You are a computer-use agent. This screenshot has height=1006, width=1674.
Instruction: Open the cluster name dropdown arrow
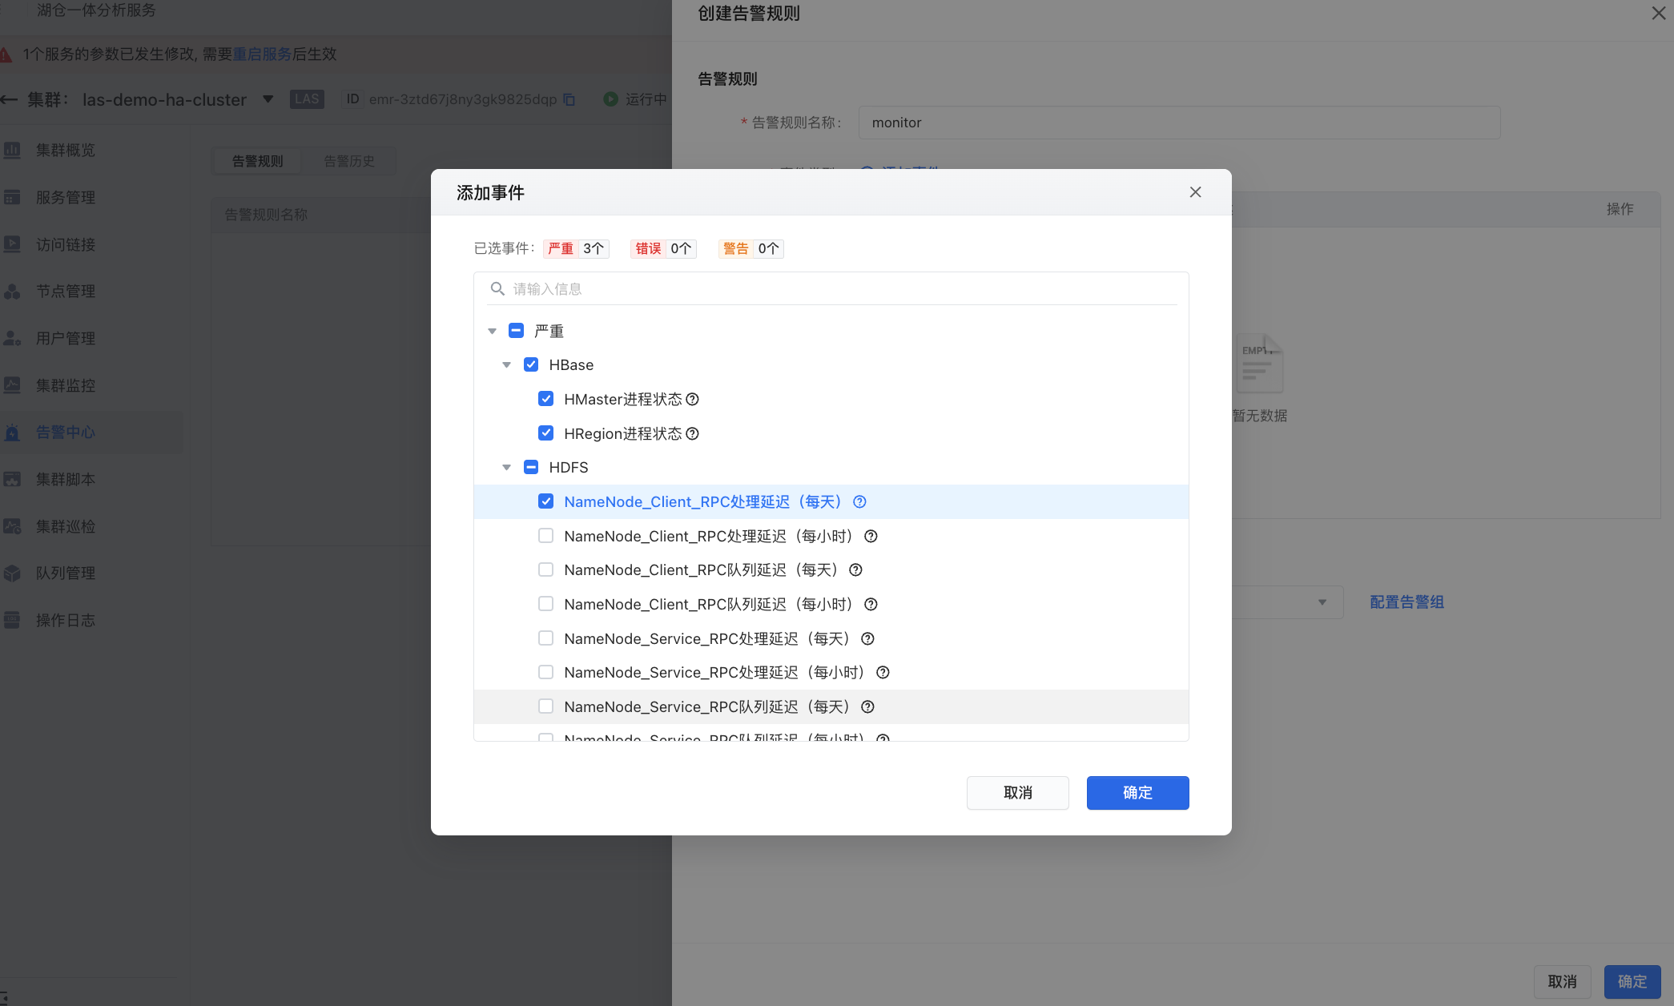268,99
